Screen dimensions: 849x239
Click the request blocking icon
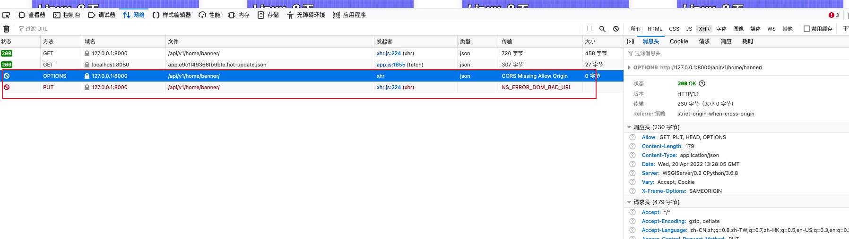click(616, 29)
